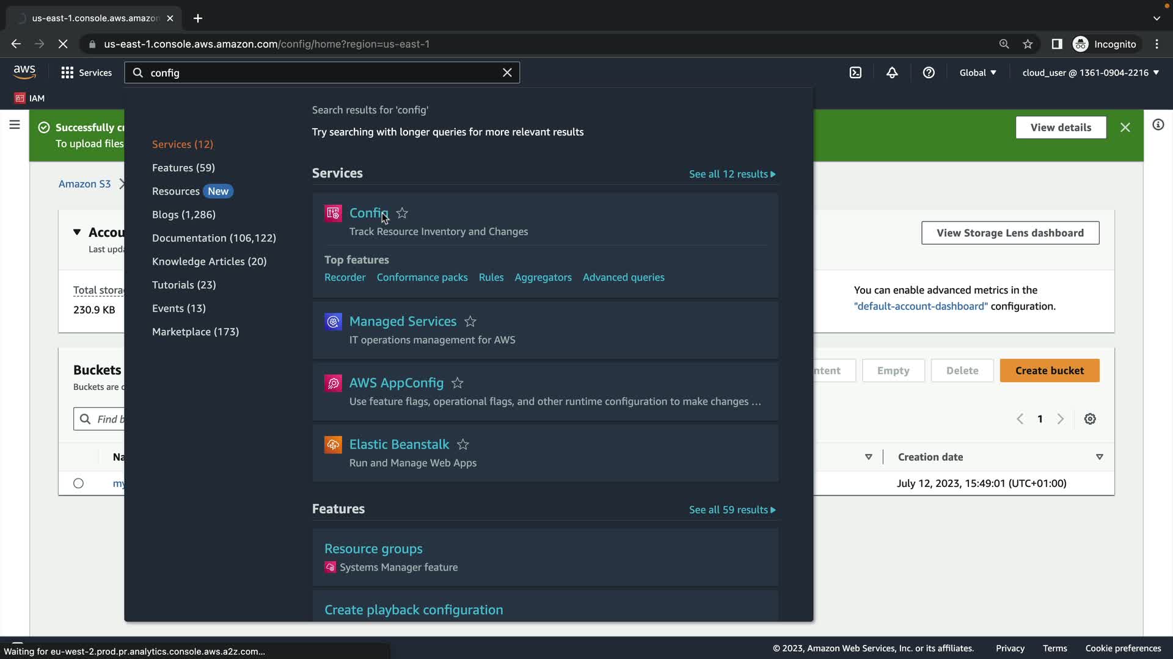The height and width of the screenshot is (659, 1173).
Task: Open the Global region dropdown
Action: (x=977, y=73)
